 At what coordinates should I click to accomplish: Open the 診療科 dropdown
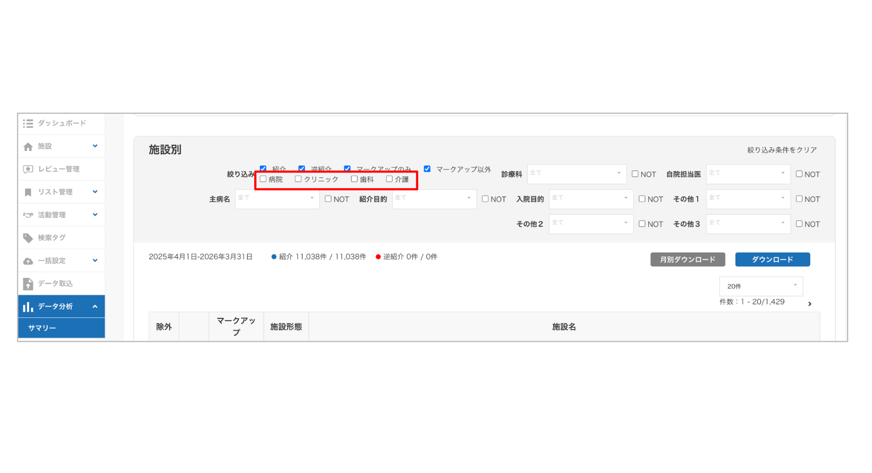pos(577,174)
